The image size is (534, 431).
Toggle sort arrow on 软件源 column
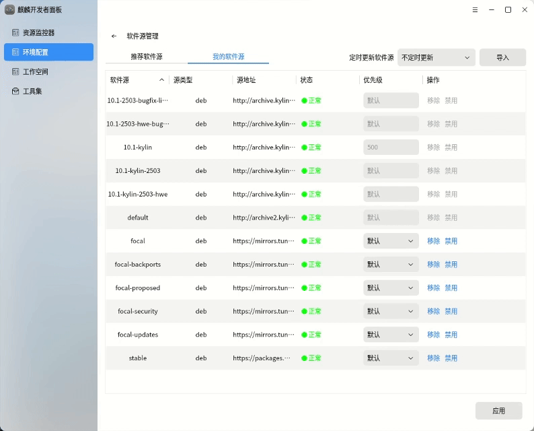coord(161,80)
